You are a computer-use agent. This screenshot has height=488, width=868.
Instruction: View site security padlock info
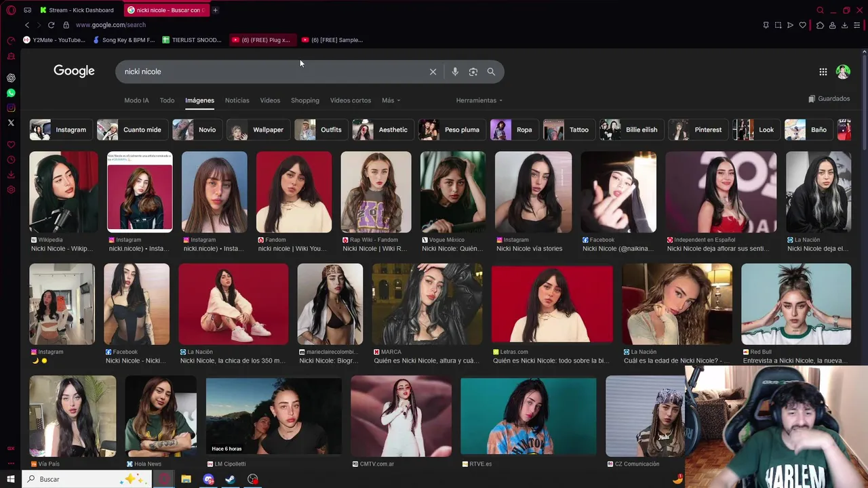point(66,25)
